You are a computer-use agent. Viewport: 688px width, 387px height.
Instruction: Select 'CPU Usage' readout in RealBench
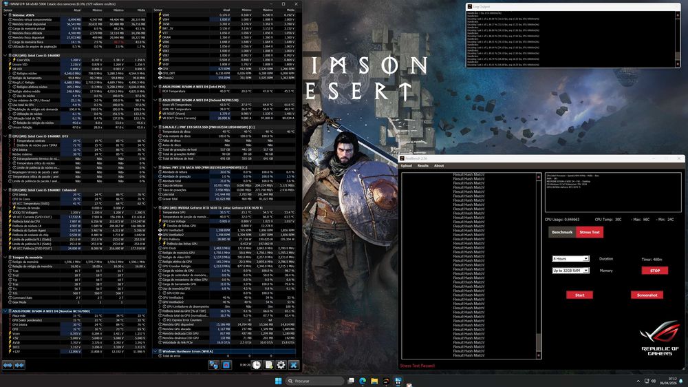click(x=562, y=219)
